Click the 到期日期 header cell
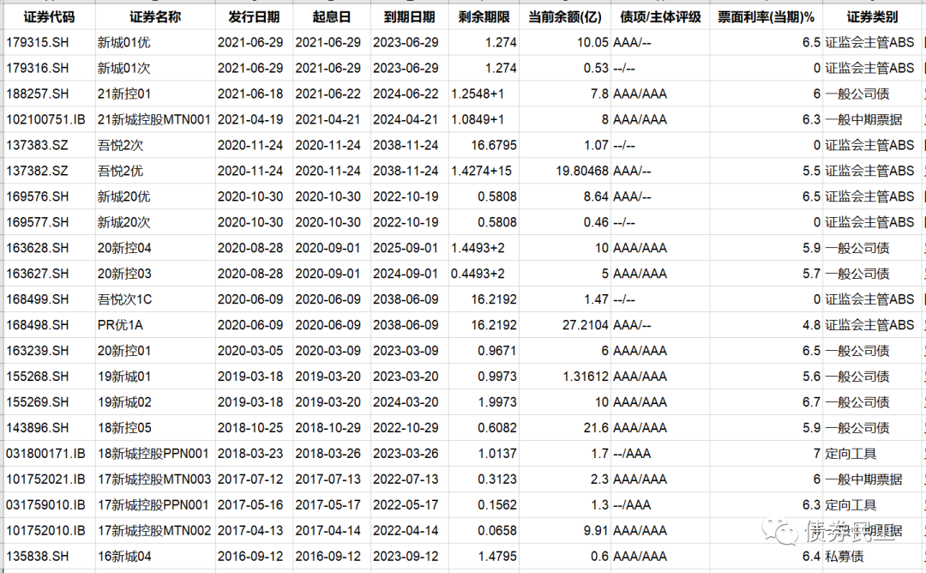Image resolution: width=926 pixels, height=573 pixels. point(409,17)
